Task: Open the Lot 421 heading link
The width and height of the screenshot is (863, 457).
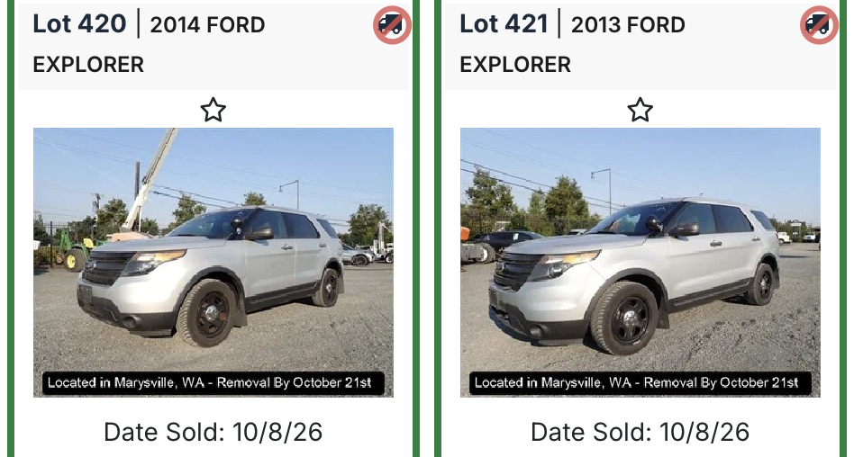Action: [x=504, y=24]
